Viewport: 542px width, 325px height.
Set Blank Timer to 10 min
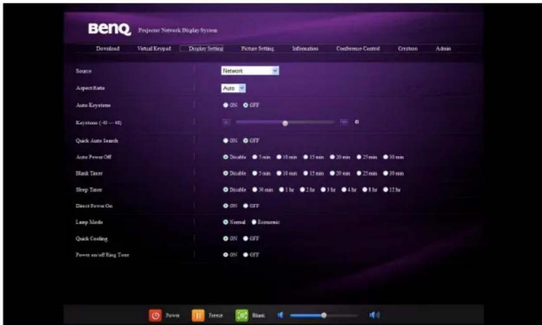coord(279,173)
